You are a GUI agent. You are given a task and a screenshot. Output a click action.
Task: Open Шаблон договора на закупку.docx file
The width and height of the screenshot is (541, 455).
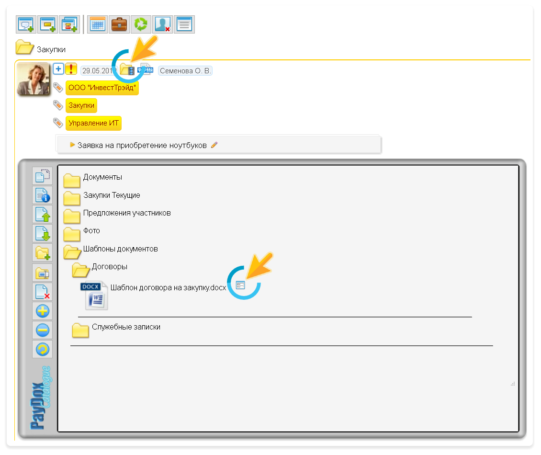point(168,288)
